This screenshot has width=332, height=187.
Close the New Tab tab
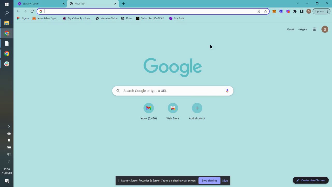click(115, 4)
